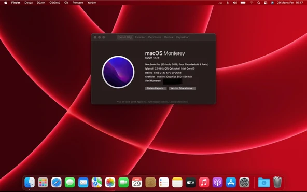Image resolution: width=307 pixels, height=192 pixels.
Task: Open the Mail app in the Dock
Action: [83, 183]
